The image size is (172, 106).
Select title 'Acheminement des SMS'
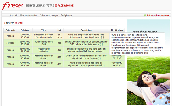coord(43,43)
